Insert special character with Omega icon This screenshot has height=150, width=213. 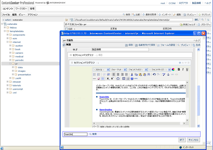pyautogui.click(x=118, y=79)
